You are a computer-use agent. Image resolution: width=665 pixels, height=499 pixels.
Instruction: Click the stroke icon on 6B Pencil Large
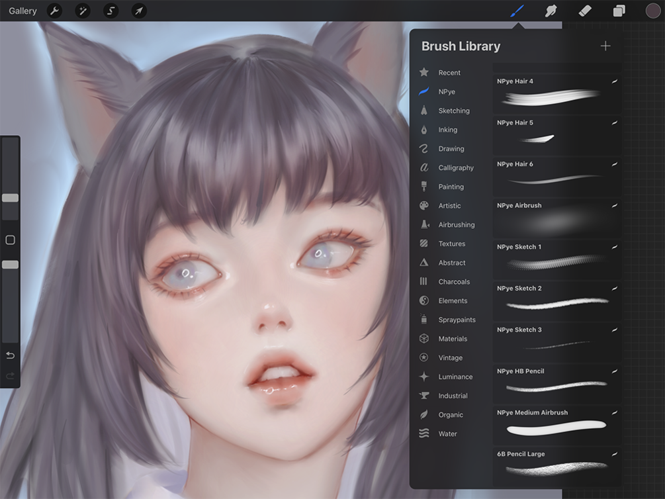point(614,454)
